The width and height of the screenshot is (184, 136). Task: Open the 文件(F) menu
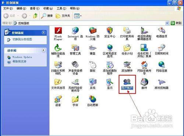tap(8, 8)
